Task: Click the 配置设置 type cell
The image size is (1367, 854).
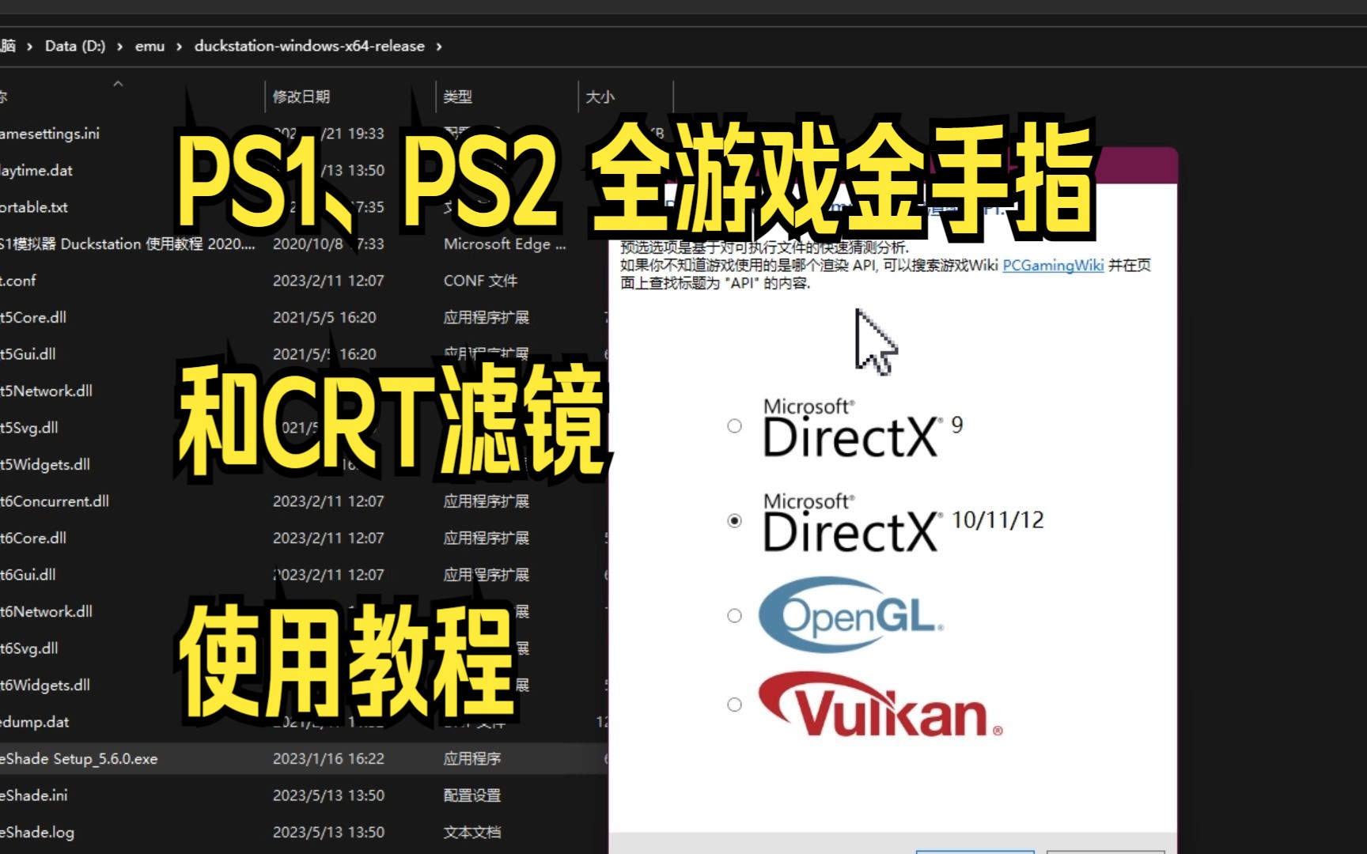Action: click(472, 795)
